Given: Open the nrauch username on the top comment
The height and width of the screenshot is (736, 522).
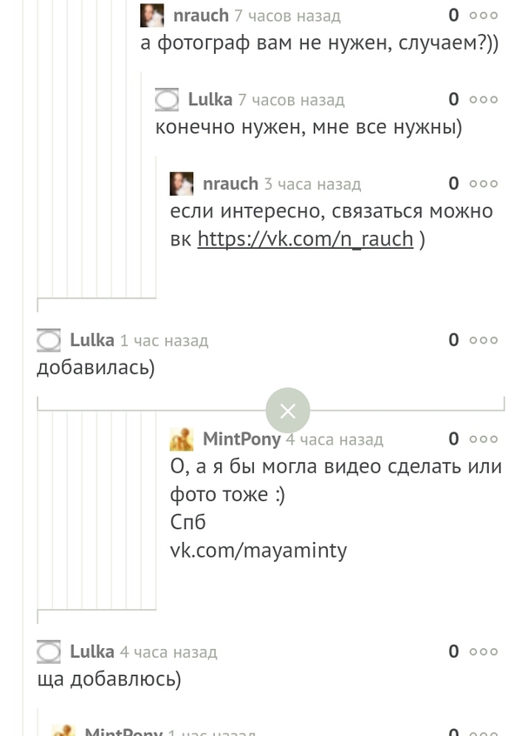Looking at the screenshot, I should point(200,15).
